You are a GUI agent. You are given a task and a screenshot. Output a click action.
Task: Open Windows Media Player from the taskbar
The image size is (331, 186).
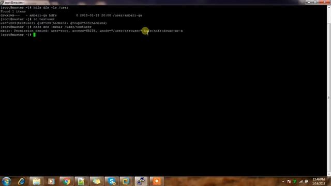pos(51,181)
